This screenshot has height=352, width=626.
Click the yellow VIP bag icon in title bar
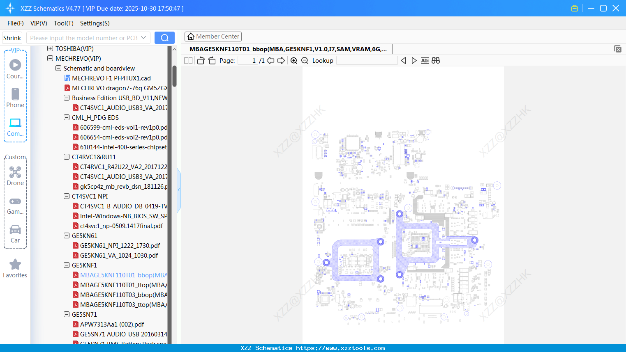point(575,8)
